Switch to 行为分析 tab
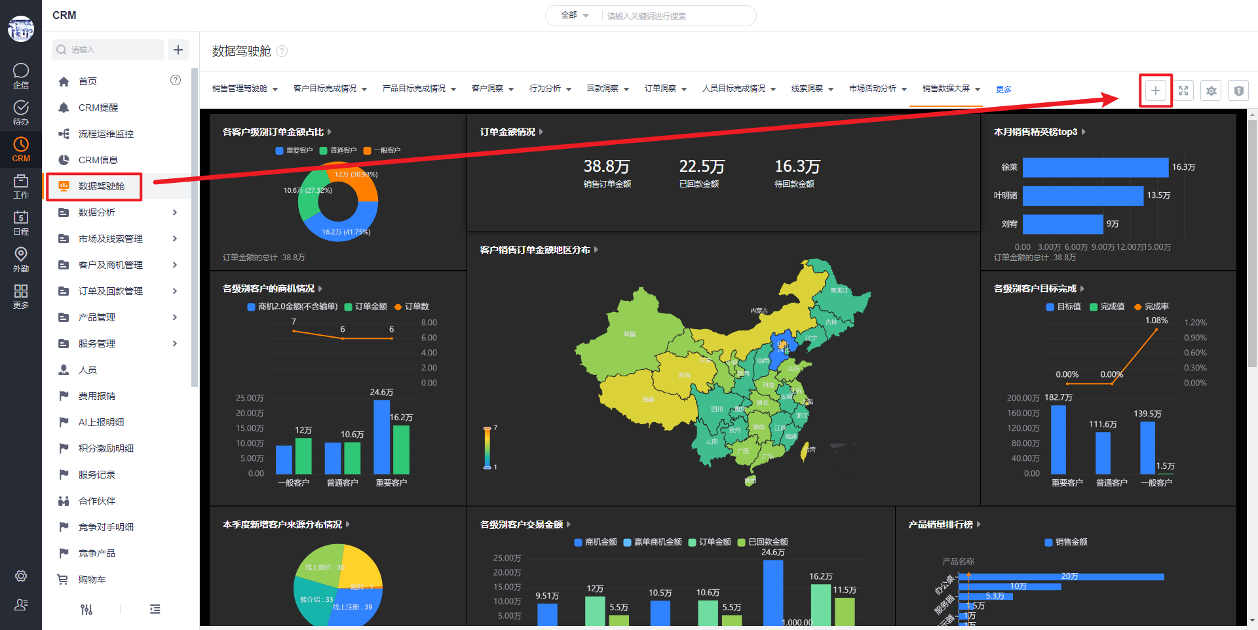1258x630 pixels. pos(545,89)
